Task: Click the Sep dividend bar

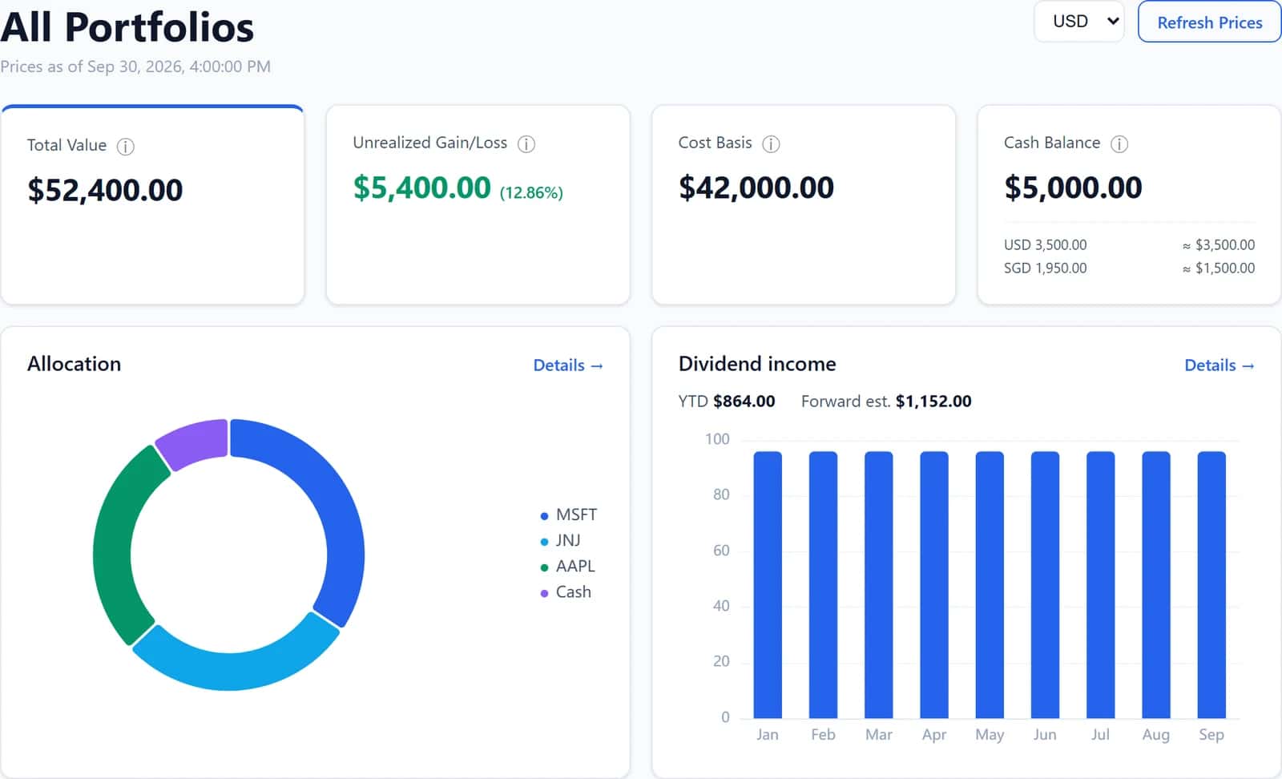Action: (x=1211, y=585)
